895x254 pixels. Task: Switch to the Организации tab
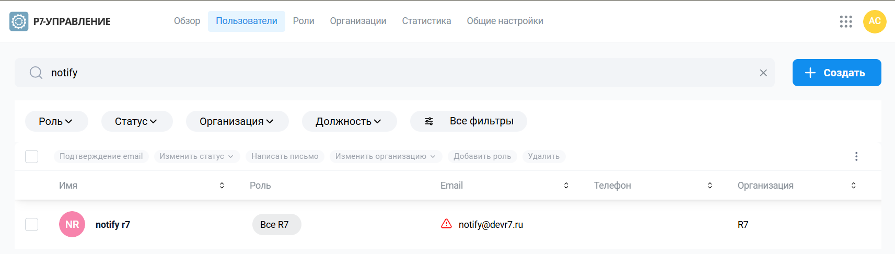coord(358,21)
